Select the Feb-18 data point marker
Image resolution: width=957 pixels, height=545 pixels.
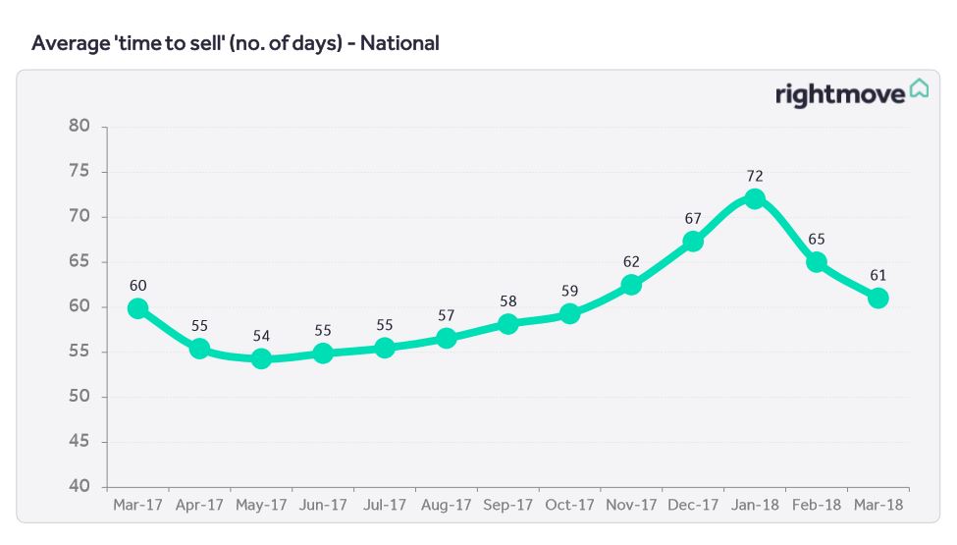[816, 262]
